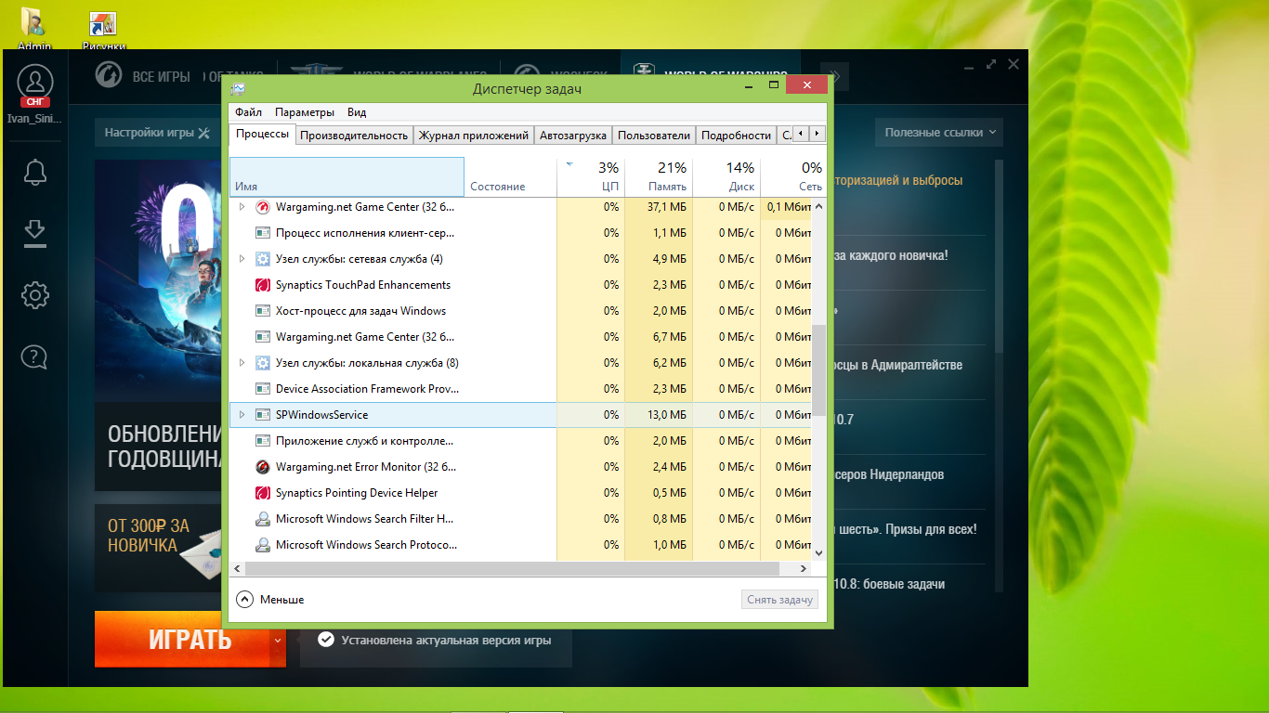Switch to the Производительность tab
Image resolution: width=1269 pixels, height=713 pixels.
[354, 136]
